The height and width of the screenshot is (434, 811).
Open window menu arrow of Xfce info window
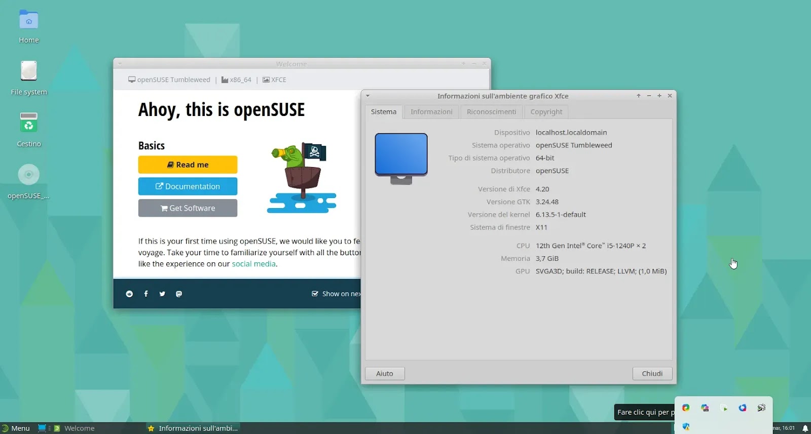coord(368,96)
